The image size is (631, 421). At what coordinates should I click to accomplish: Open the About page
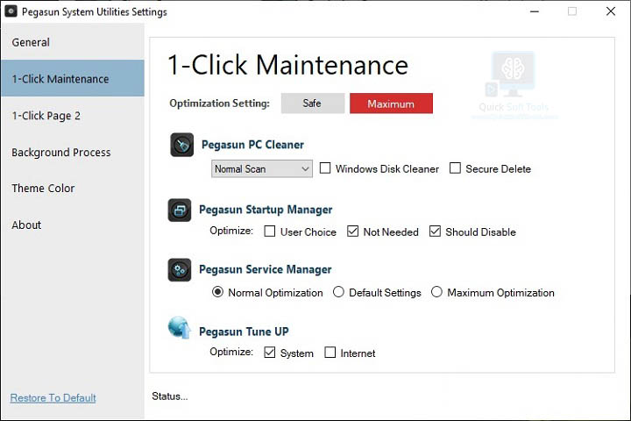pyautogui.click(x=73, y=225)
